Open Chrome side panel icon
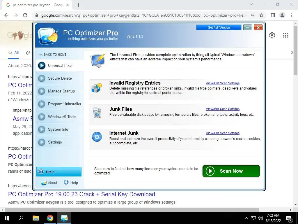298x224 pixels. tap(273, 15)
